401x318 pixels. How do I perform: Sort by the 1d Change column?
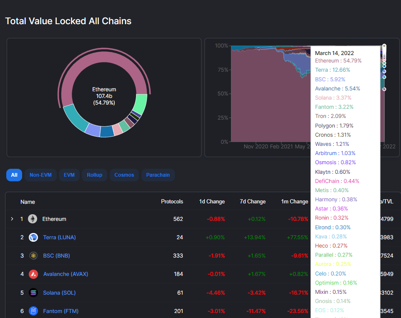click(x=212, y=202)
